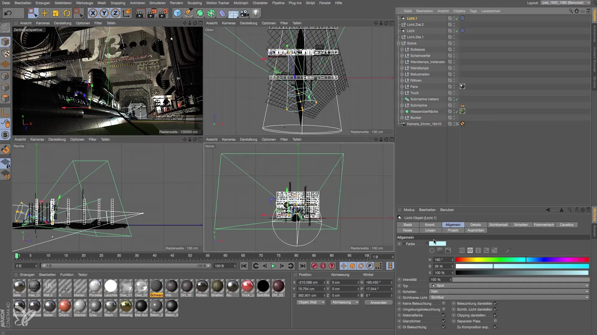Open the Abmessung dropdown below coordinates
The width and height of the screenshot is (597, 335).
click(345, 302)
